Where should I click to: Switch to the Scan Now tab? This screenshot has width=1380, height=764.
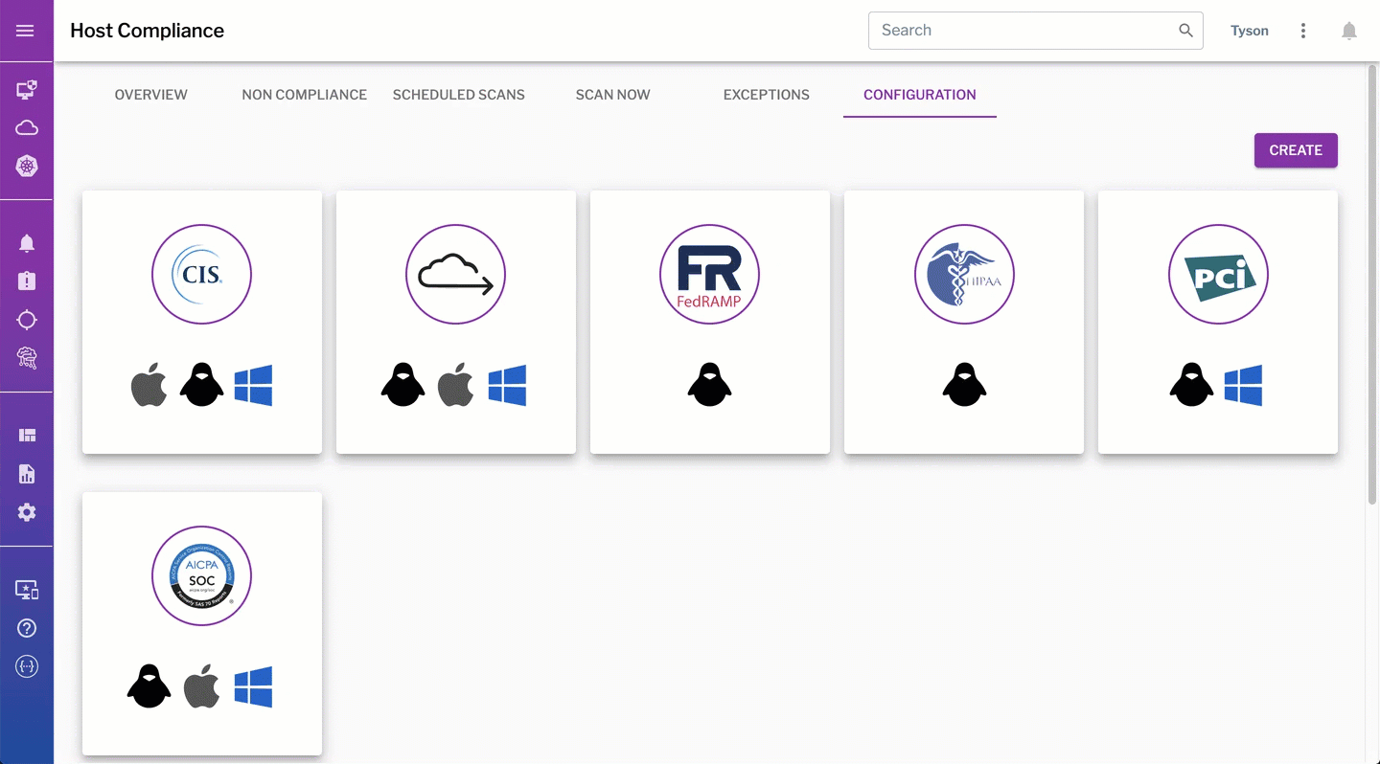click(613, 95)
